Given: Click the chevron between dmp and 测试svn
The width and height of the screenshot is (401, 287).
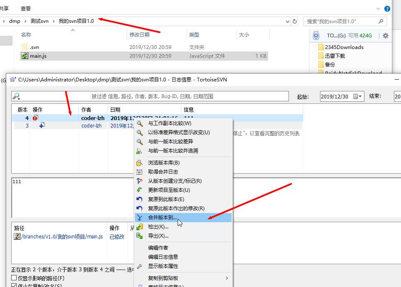Looking at the screenshot, I should pyautogui.click(x=25, y=21).
